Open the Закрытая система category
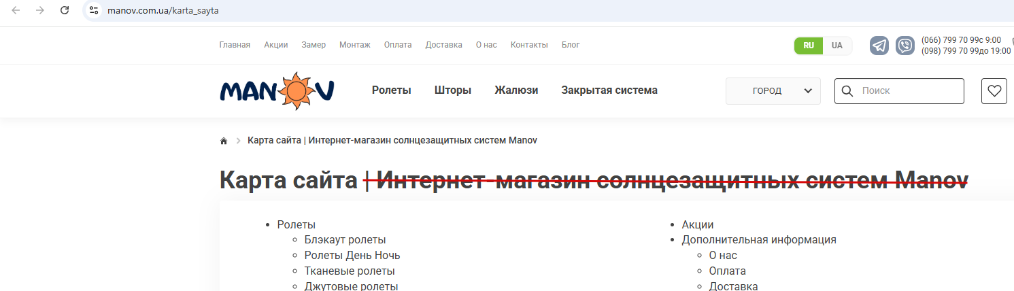Viewport: 1014px width, 291px height. pyautogui.click(x=609, y=90)
